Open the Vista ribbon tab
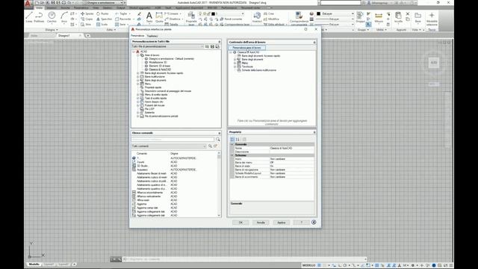Screen dimensions: 478x269 tap(96, 8)
